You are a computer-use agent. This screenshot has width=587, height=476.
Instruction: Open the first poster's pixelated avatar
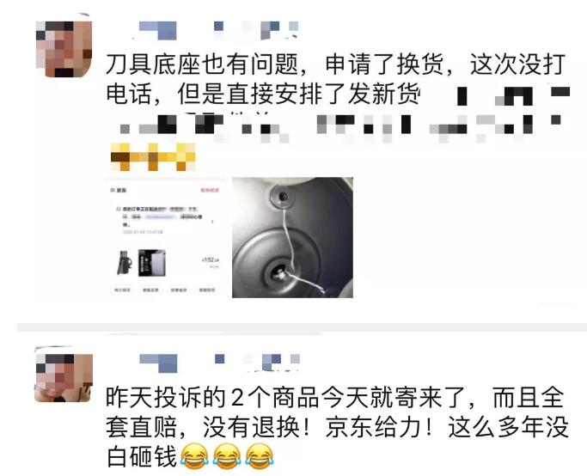click(x=64, y=49)
